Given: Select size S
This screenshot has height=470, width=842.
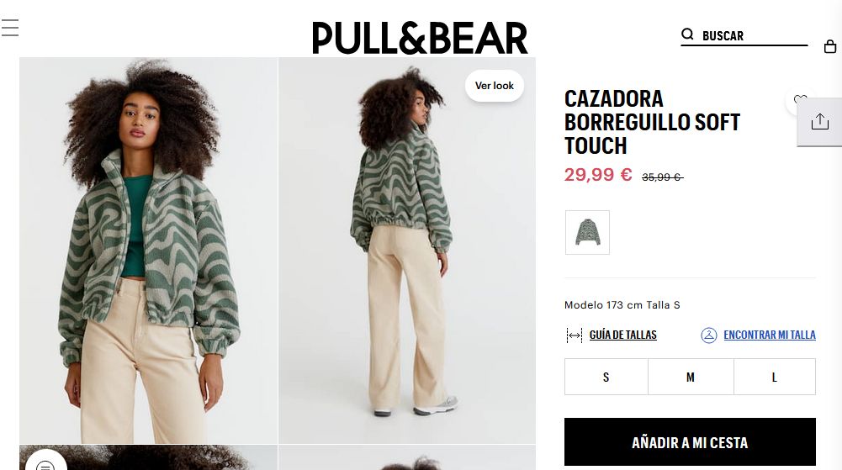Looking at the screenshot, I should point(606,378).
